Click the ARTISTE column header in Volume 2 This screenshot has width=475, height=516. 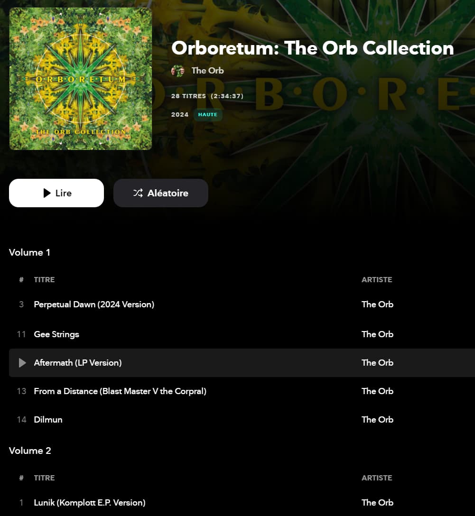coord(377,478)
